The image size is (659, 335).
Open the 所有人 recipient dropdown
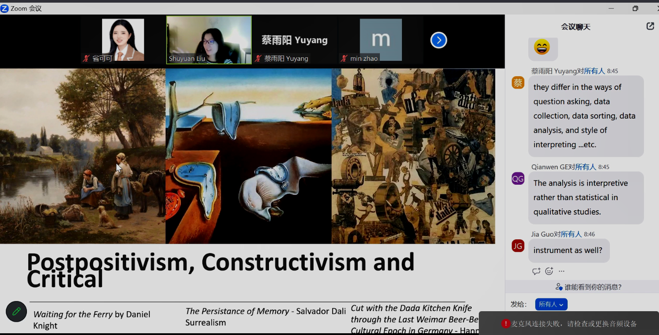pos(551,304)
